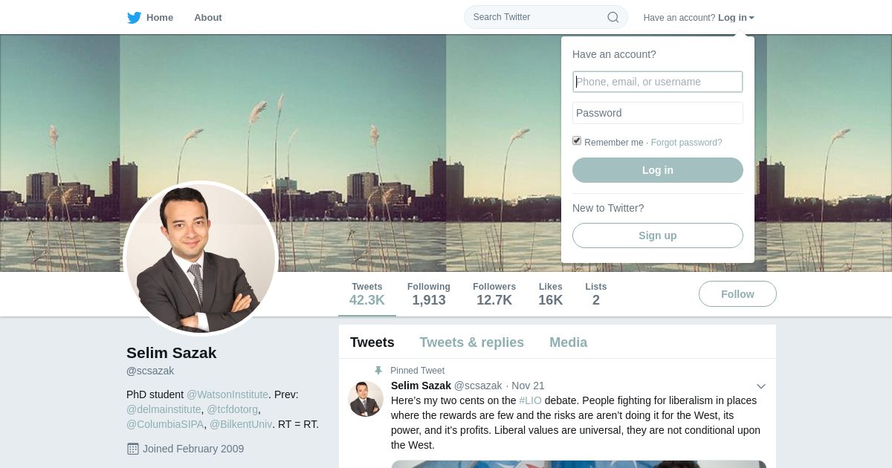Expand the Log in dropdown caret
Image resolution: width=892 pixels, height=468 pixels.
coord(752,18)
